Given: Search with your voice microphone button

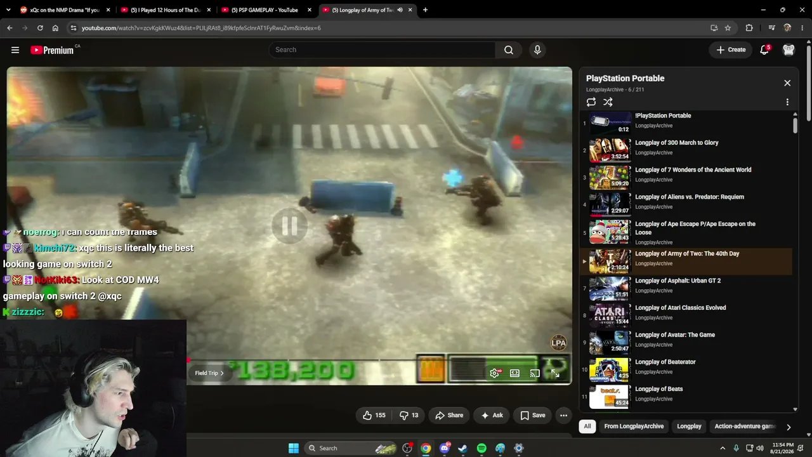Looking at the screenshot, I should [x=537, y=50].
